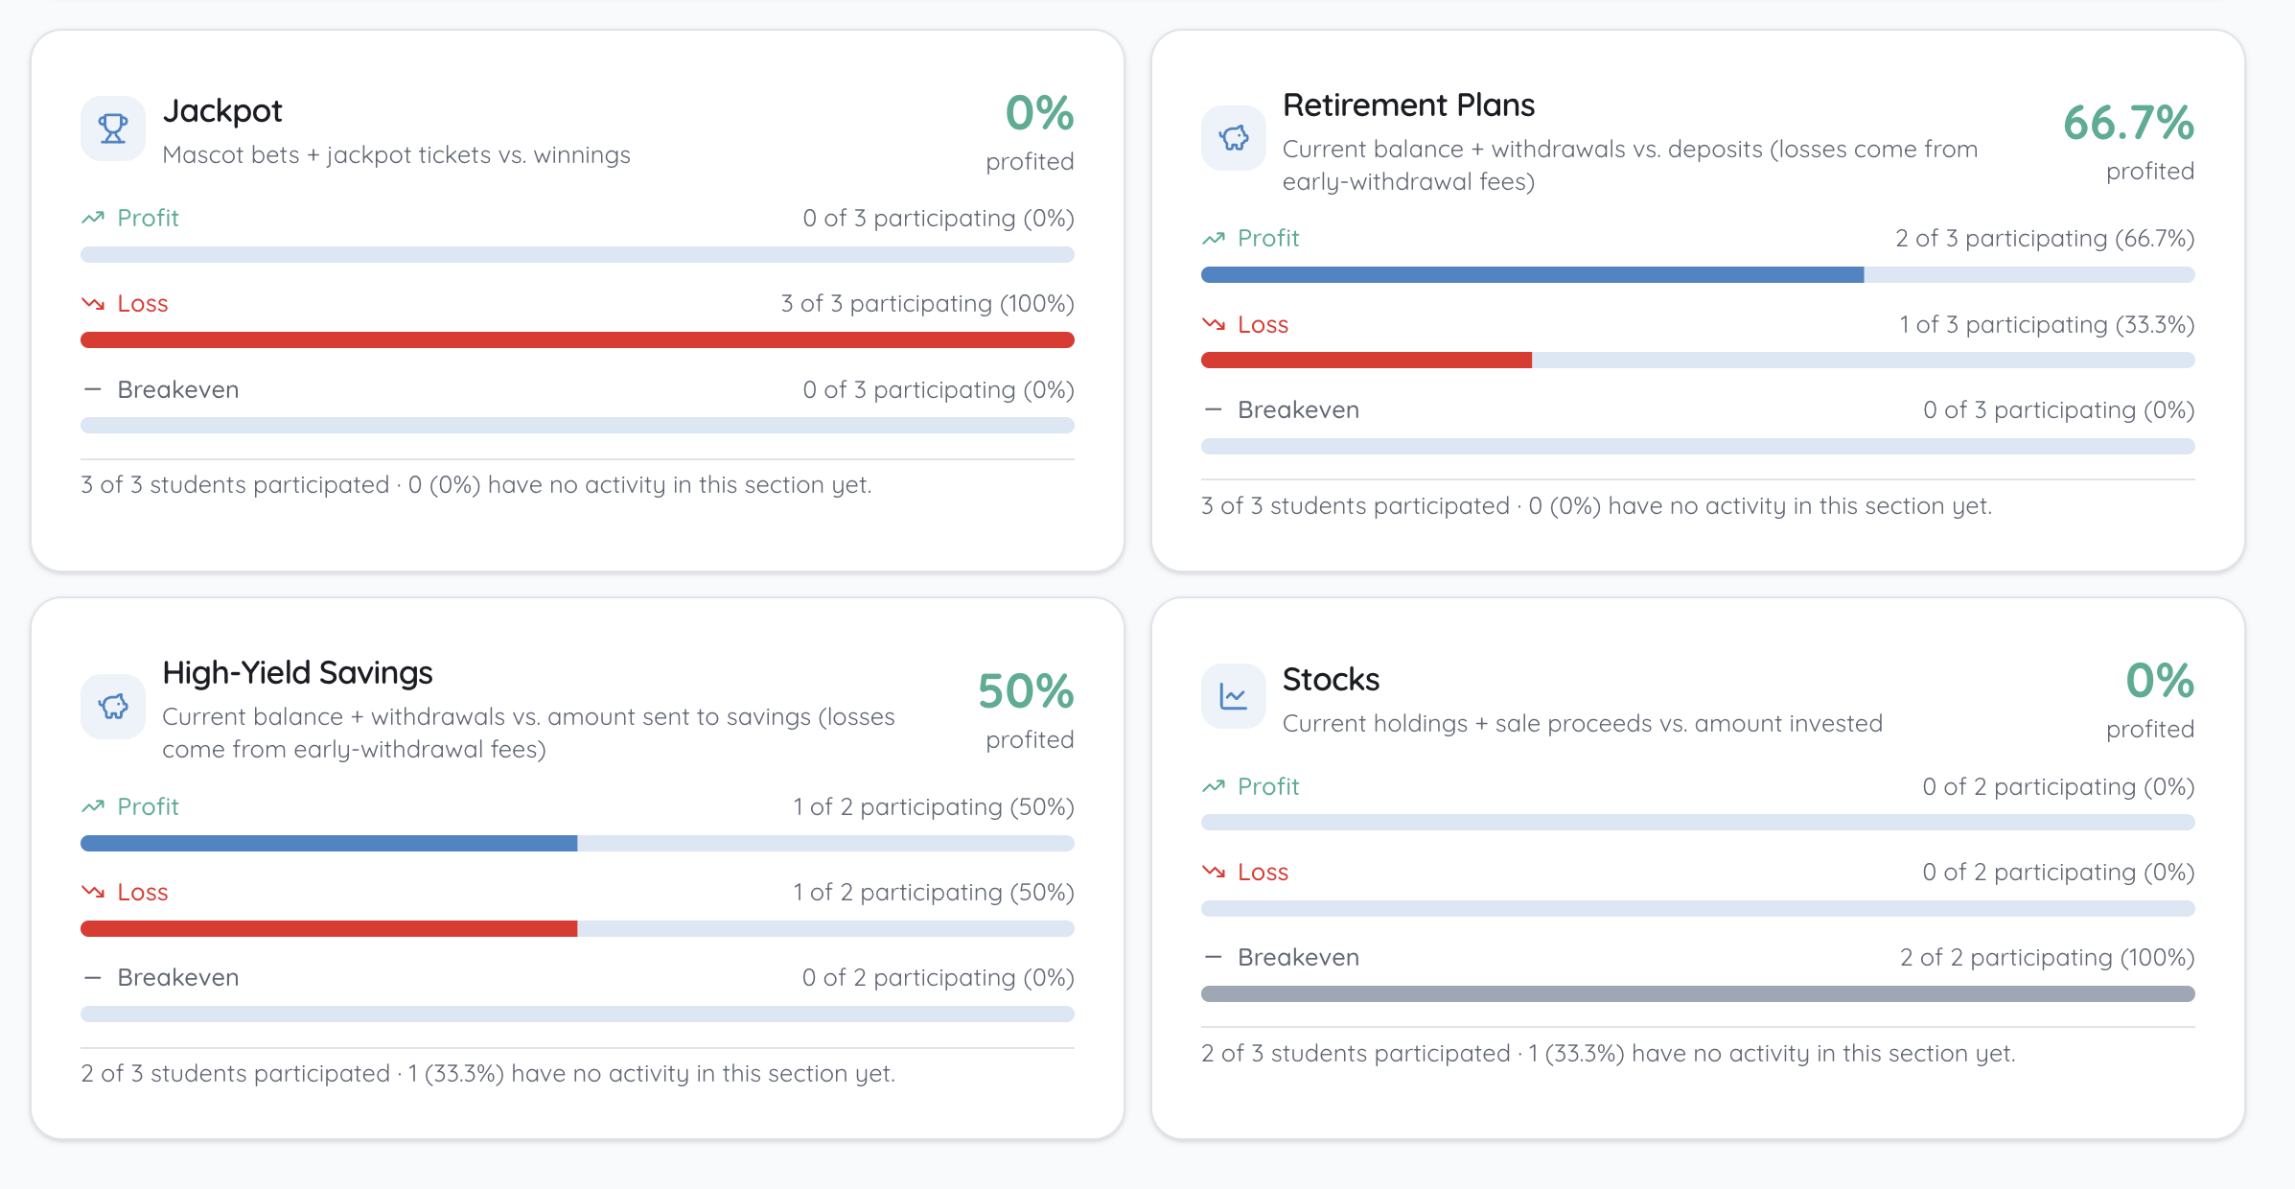This screenshot has height=1189, width=2295.
Task: Click the Breakeven dash icon in Jackpot card
Action: coord(93,389)
